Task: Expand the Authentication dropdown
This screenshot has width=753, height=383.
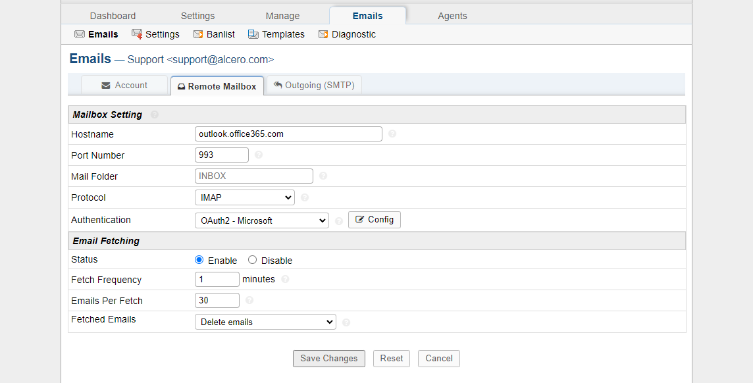Action: tap(261, 220)
